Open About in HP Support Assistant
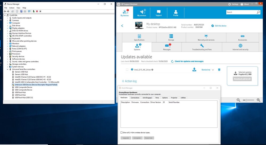Viewport: 266px width, 145px height. pyautogui.click(x=245, y=4)
